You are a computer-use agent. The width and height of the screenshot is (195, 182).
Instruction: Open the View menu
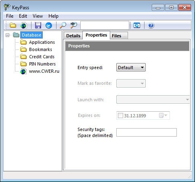(x=38, y=16)
